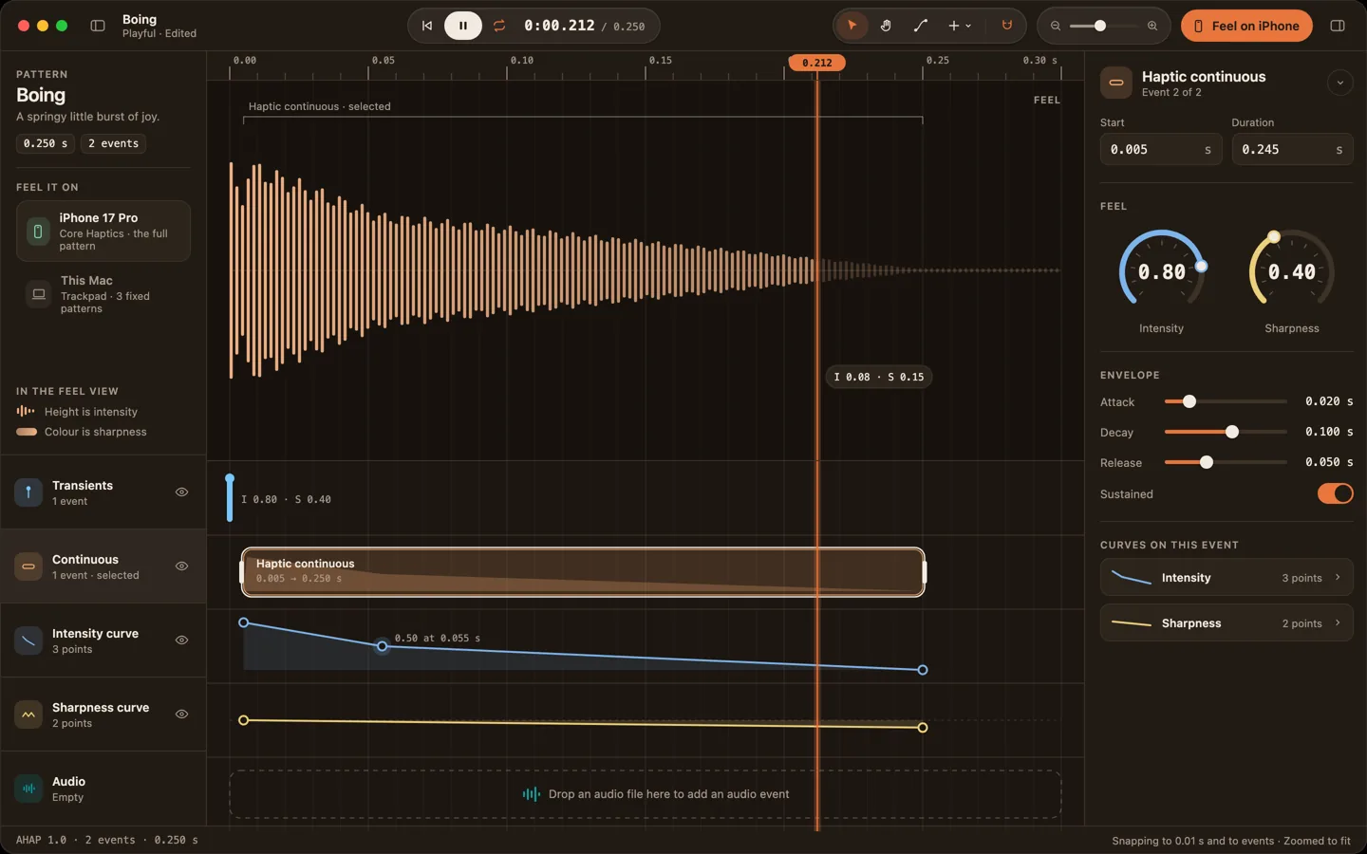This screenshot has width=1367, height=854.
Task: Turn off the Sustained switch
Action: click(x=1335, y=493)
